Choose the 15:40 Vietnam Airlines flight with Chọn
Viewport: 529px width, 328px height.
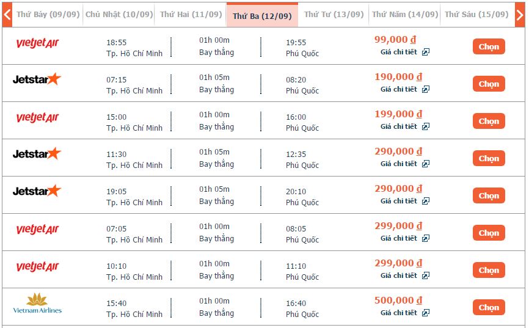coord(489,307)
